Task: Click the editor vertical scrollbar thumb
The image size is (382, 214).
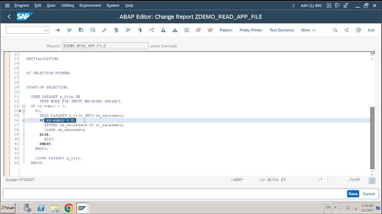Action: [x=372, y=138]
